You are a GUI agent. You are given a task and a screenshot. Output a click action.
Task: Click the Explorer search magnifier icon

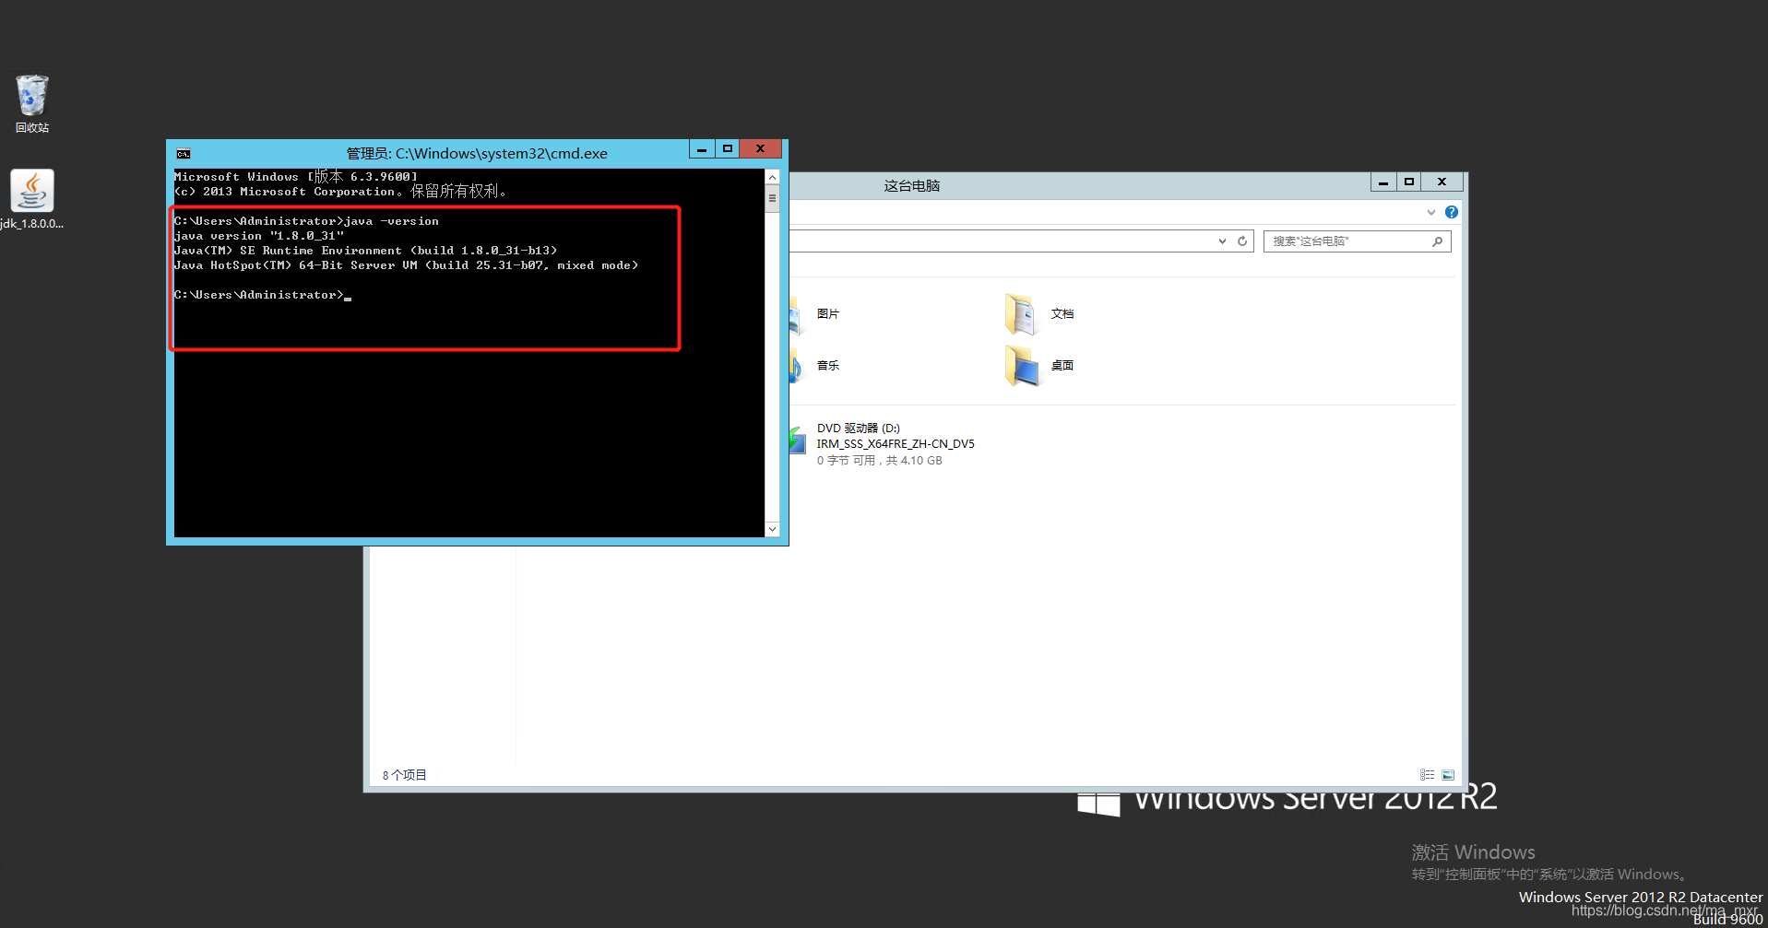[x=1437, y=241]
